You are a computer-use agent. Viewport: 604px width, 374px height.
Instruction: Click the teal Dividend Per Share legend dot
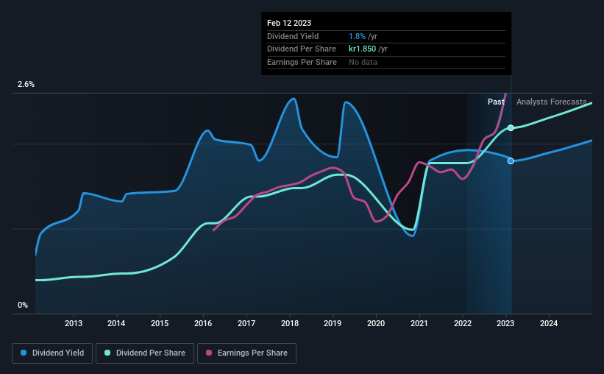point(107,353)
